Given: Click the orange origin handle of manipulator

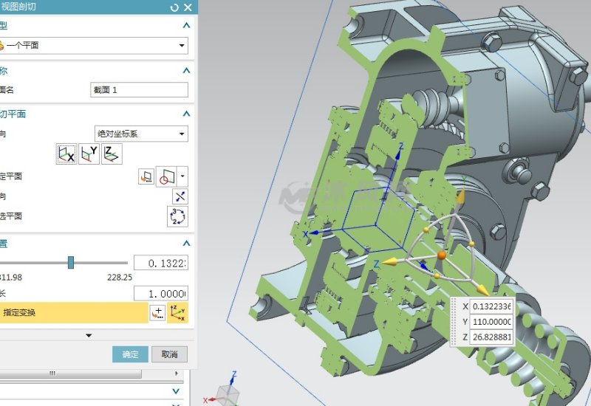Looking at the screenshot, I should pyautogui.click(x=441, y=255).
